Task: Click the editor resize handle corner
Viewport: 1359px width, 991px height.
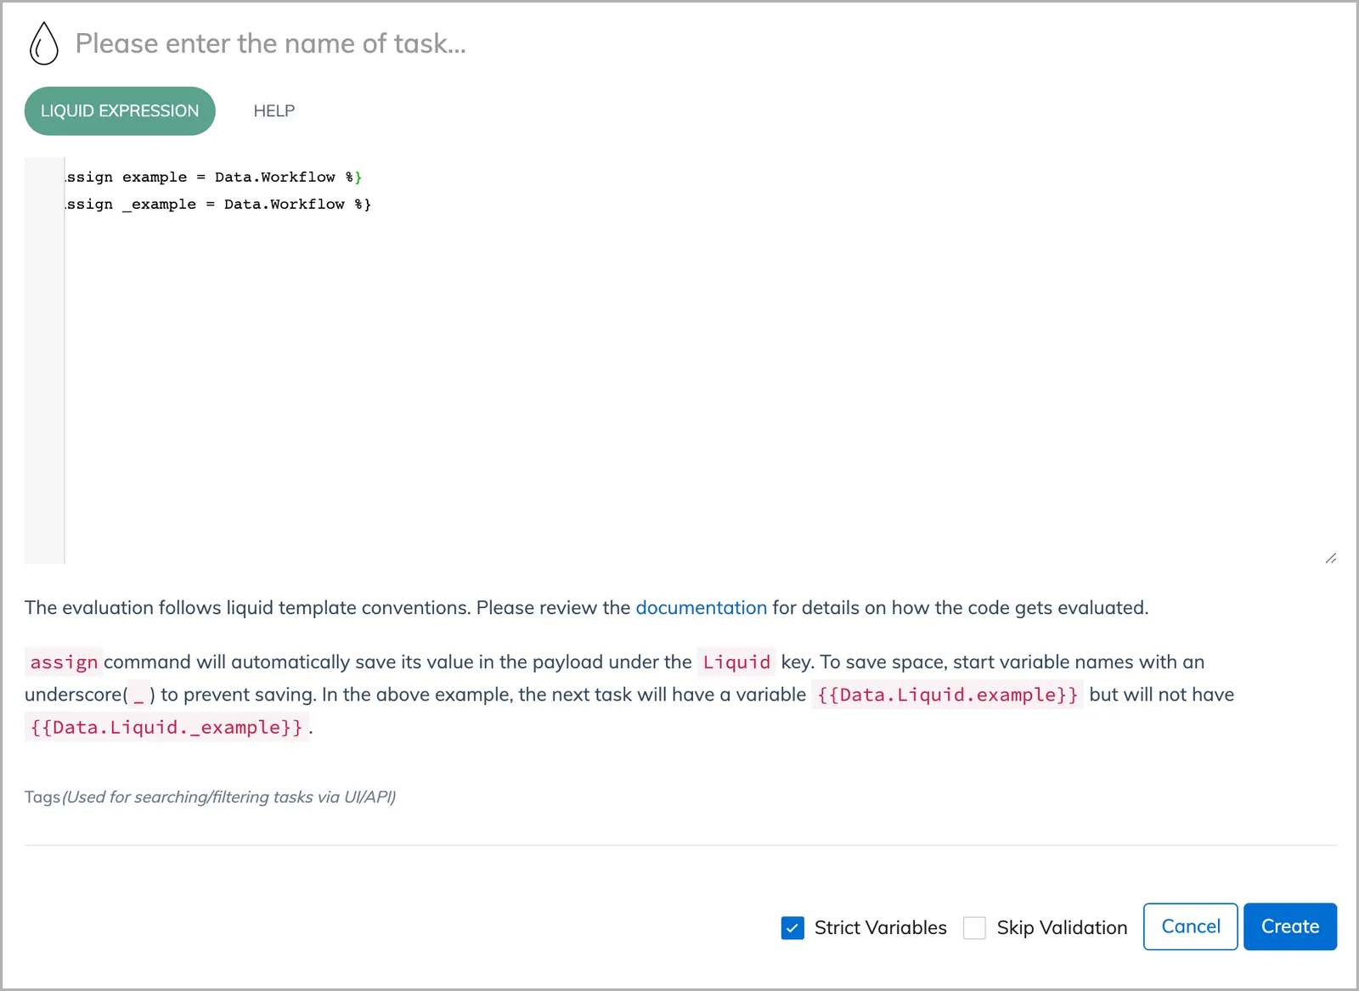Action: (x=1330, y=558)
